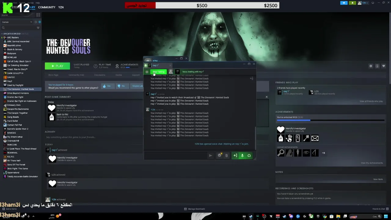The image size is (391, 220).
Task: Click the library search field
Action: tap(18, 28)
